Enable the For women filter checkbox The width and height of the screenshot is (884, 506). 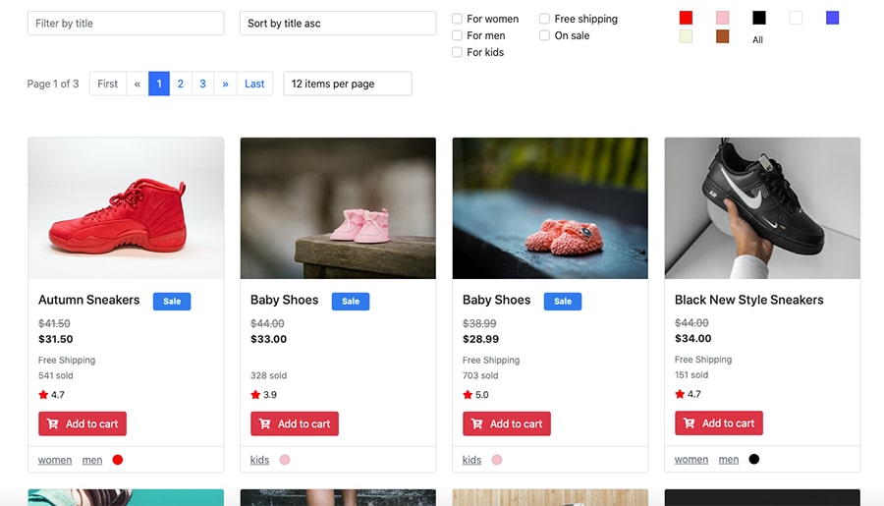[x=458, y=19]
